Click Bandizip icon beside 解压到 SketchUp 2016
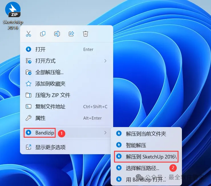 pyautogui.click(x=119, y=156)
